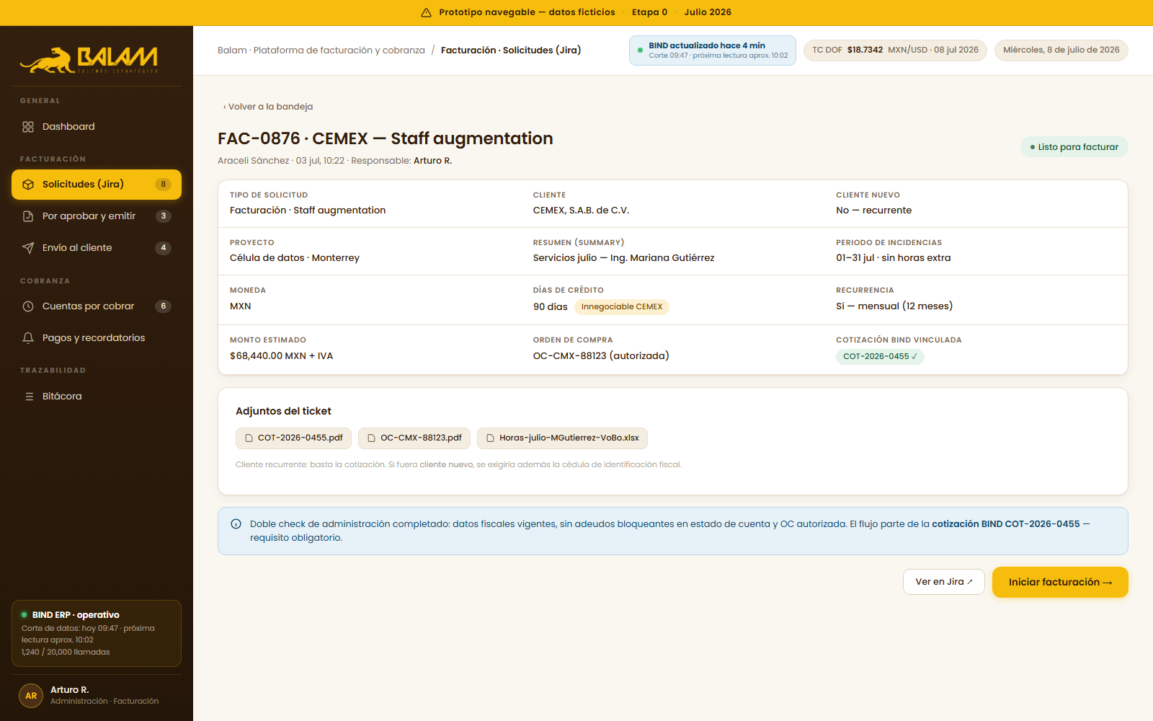Open the ticket with Ver en Jira
This screenshot has width=1153, height=721.
click(944, 582)
